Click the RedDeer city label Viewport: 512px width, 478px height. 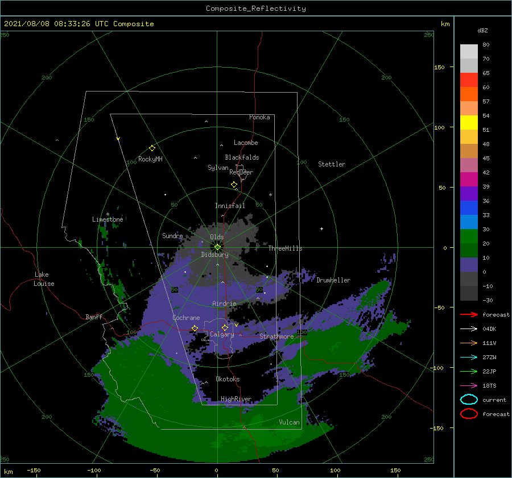tap(241, 172)
